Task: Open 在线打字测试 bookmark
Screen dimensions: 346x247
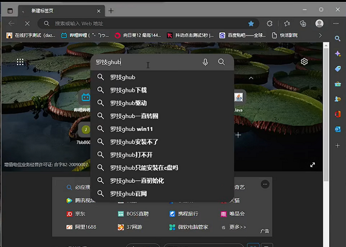Action: coord(31,35)
